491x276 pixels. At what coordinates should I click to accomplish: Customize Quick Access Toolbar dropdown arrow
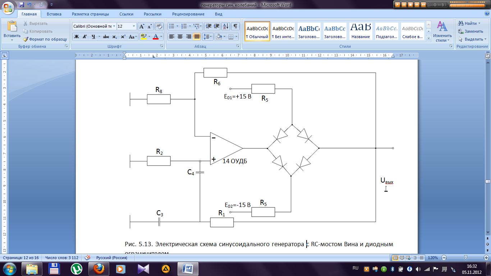[51, 5]
